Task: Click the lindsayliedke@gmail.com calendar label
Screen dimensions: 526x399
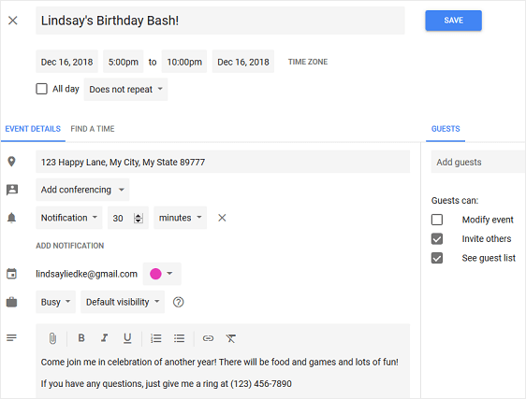Action: pyautogui.click(x=86, y=274)
